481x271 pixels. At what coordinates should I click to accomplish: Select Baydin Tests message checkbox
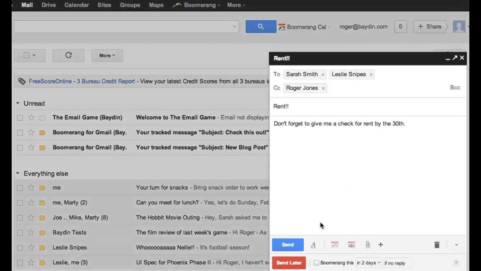click(x=20, y=233)
